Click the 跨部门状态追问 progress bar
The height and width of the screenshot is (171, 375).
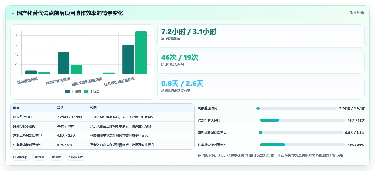pyautogui.click(x=303, y=120)
